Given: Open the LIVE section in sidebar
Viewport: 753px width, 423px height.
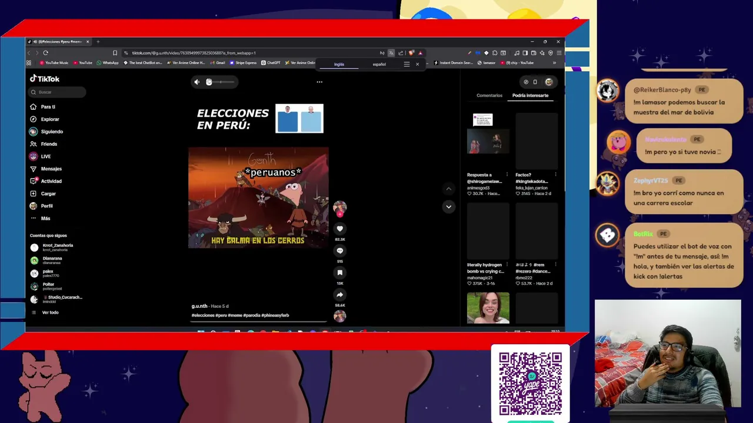Looking at the screenshot, I should [x=41, y=156].
